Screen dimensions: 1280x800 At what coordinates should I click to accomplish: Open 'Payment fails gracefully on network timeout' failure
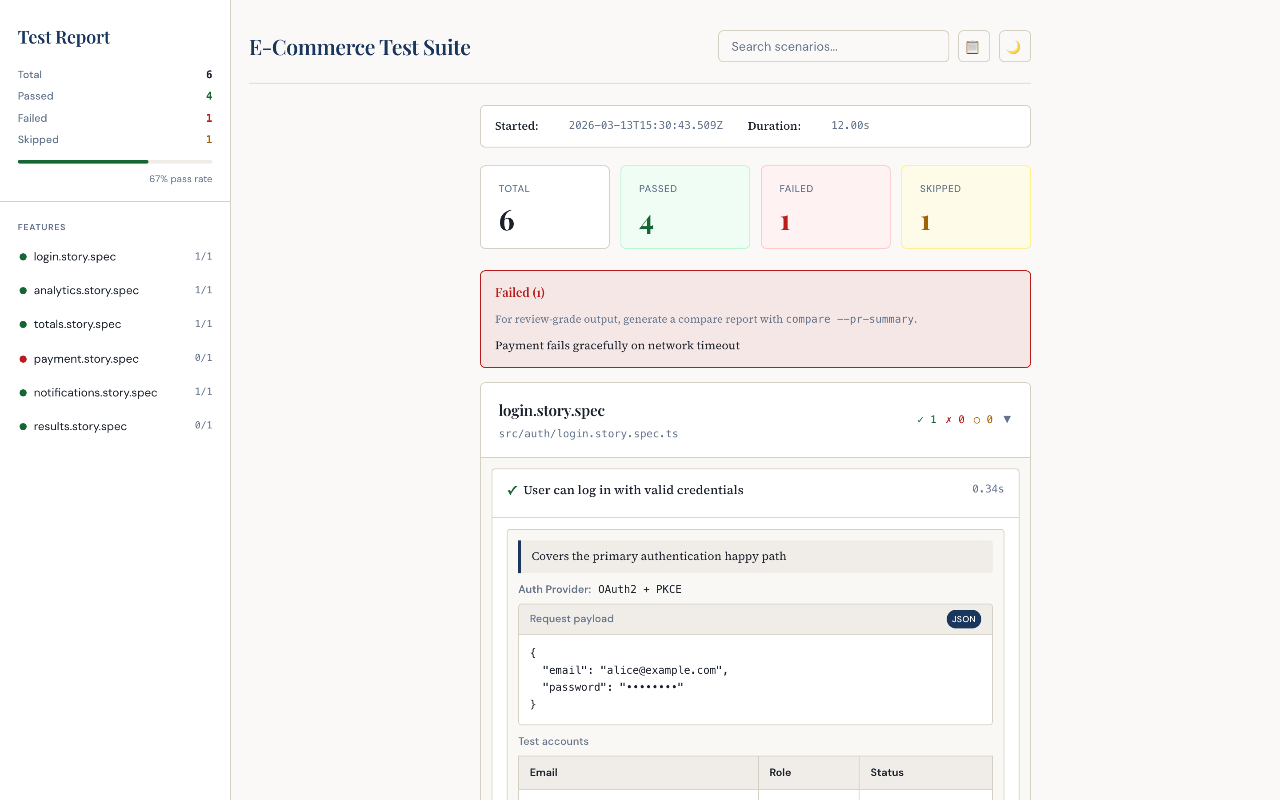click(x=617, y=345)
